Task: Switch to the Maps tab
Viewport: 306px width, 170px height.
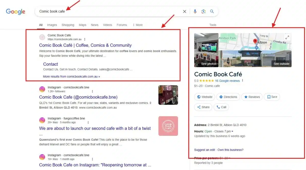Action: click(83, 25)
